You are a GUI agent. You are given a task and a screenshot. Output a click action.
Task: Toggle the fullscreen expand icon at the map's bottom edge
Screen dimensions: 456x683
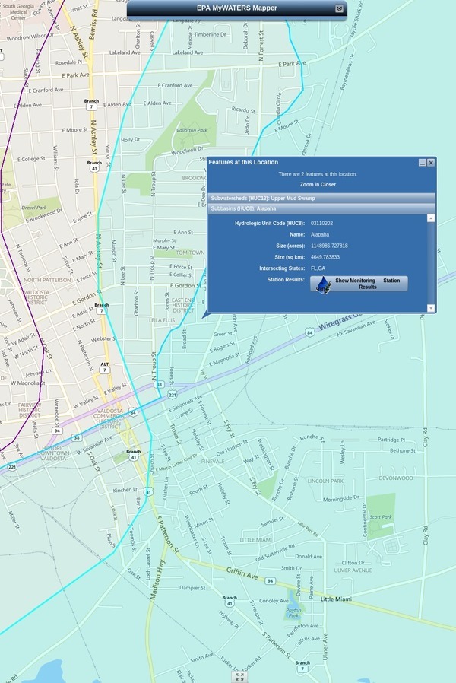(x=239, y=676)
